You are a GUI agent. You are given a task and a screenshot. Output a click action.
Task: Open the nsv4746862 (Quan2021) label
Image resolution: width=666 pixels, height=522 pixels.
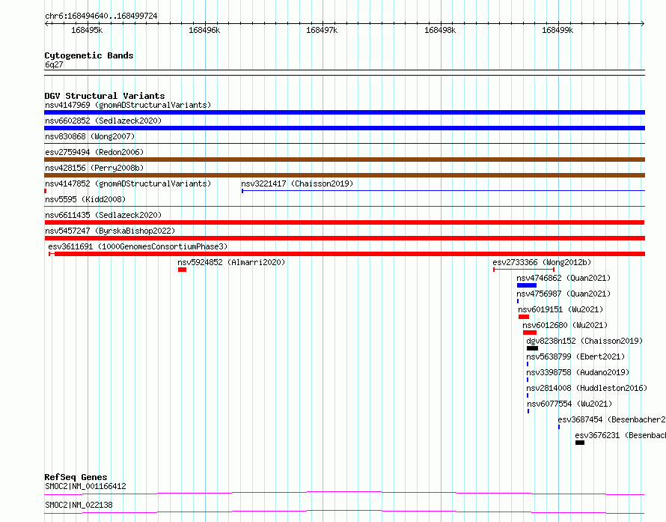[563, 278]
